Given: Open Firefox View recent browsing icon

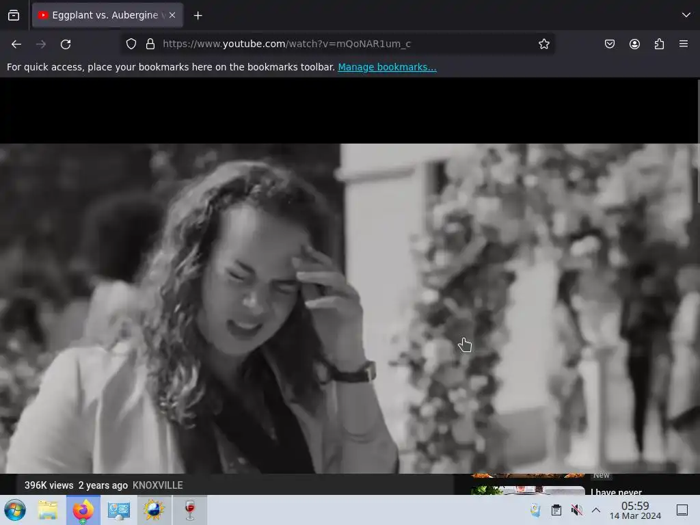Looking at the screenshot, I should (14, 15).
